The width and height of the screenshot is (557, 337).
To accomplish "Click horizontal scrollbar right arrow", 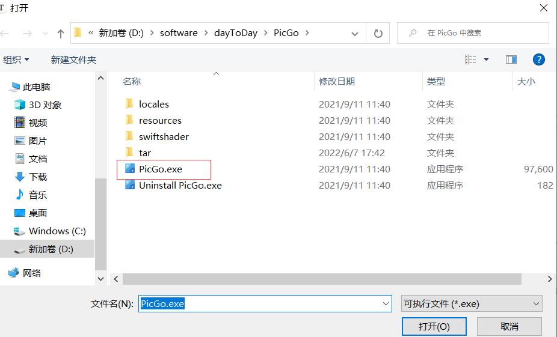I will point(550,279).
